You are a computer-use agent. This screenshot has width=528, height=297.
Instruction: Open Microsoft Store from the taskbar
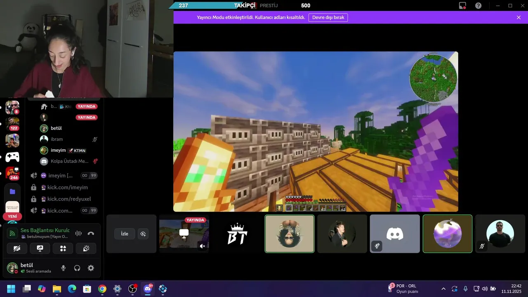pyautogui.click(x=87, y=289)
